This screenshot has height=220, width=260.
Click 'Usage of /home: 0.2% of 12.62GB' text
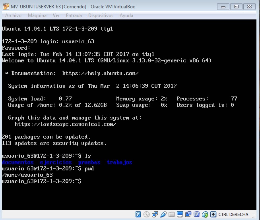tap(58, 105)
